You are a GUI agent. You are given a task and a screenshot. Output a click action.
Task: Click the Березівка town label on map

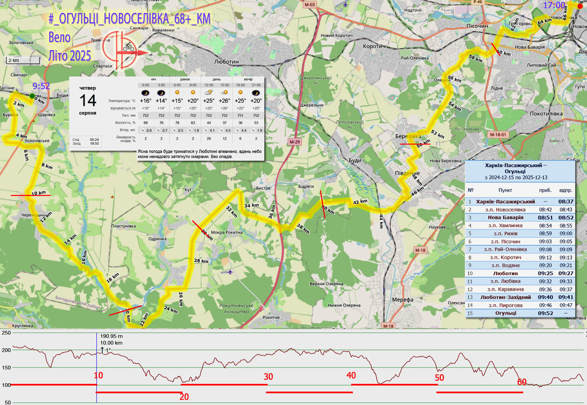408,136
